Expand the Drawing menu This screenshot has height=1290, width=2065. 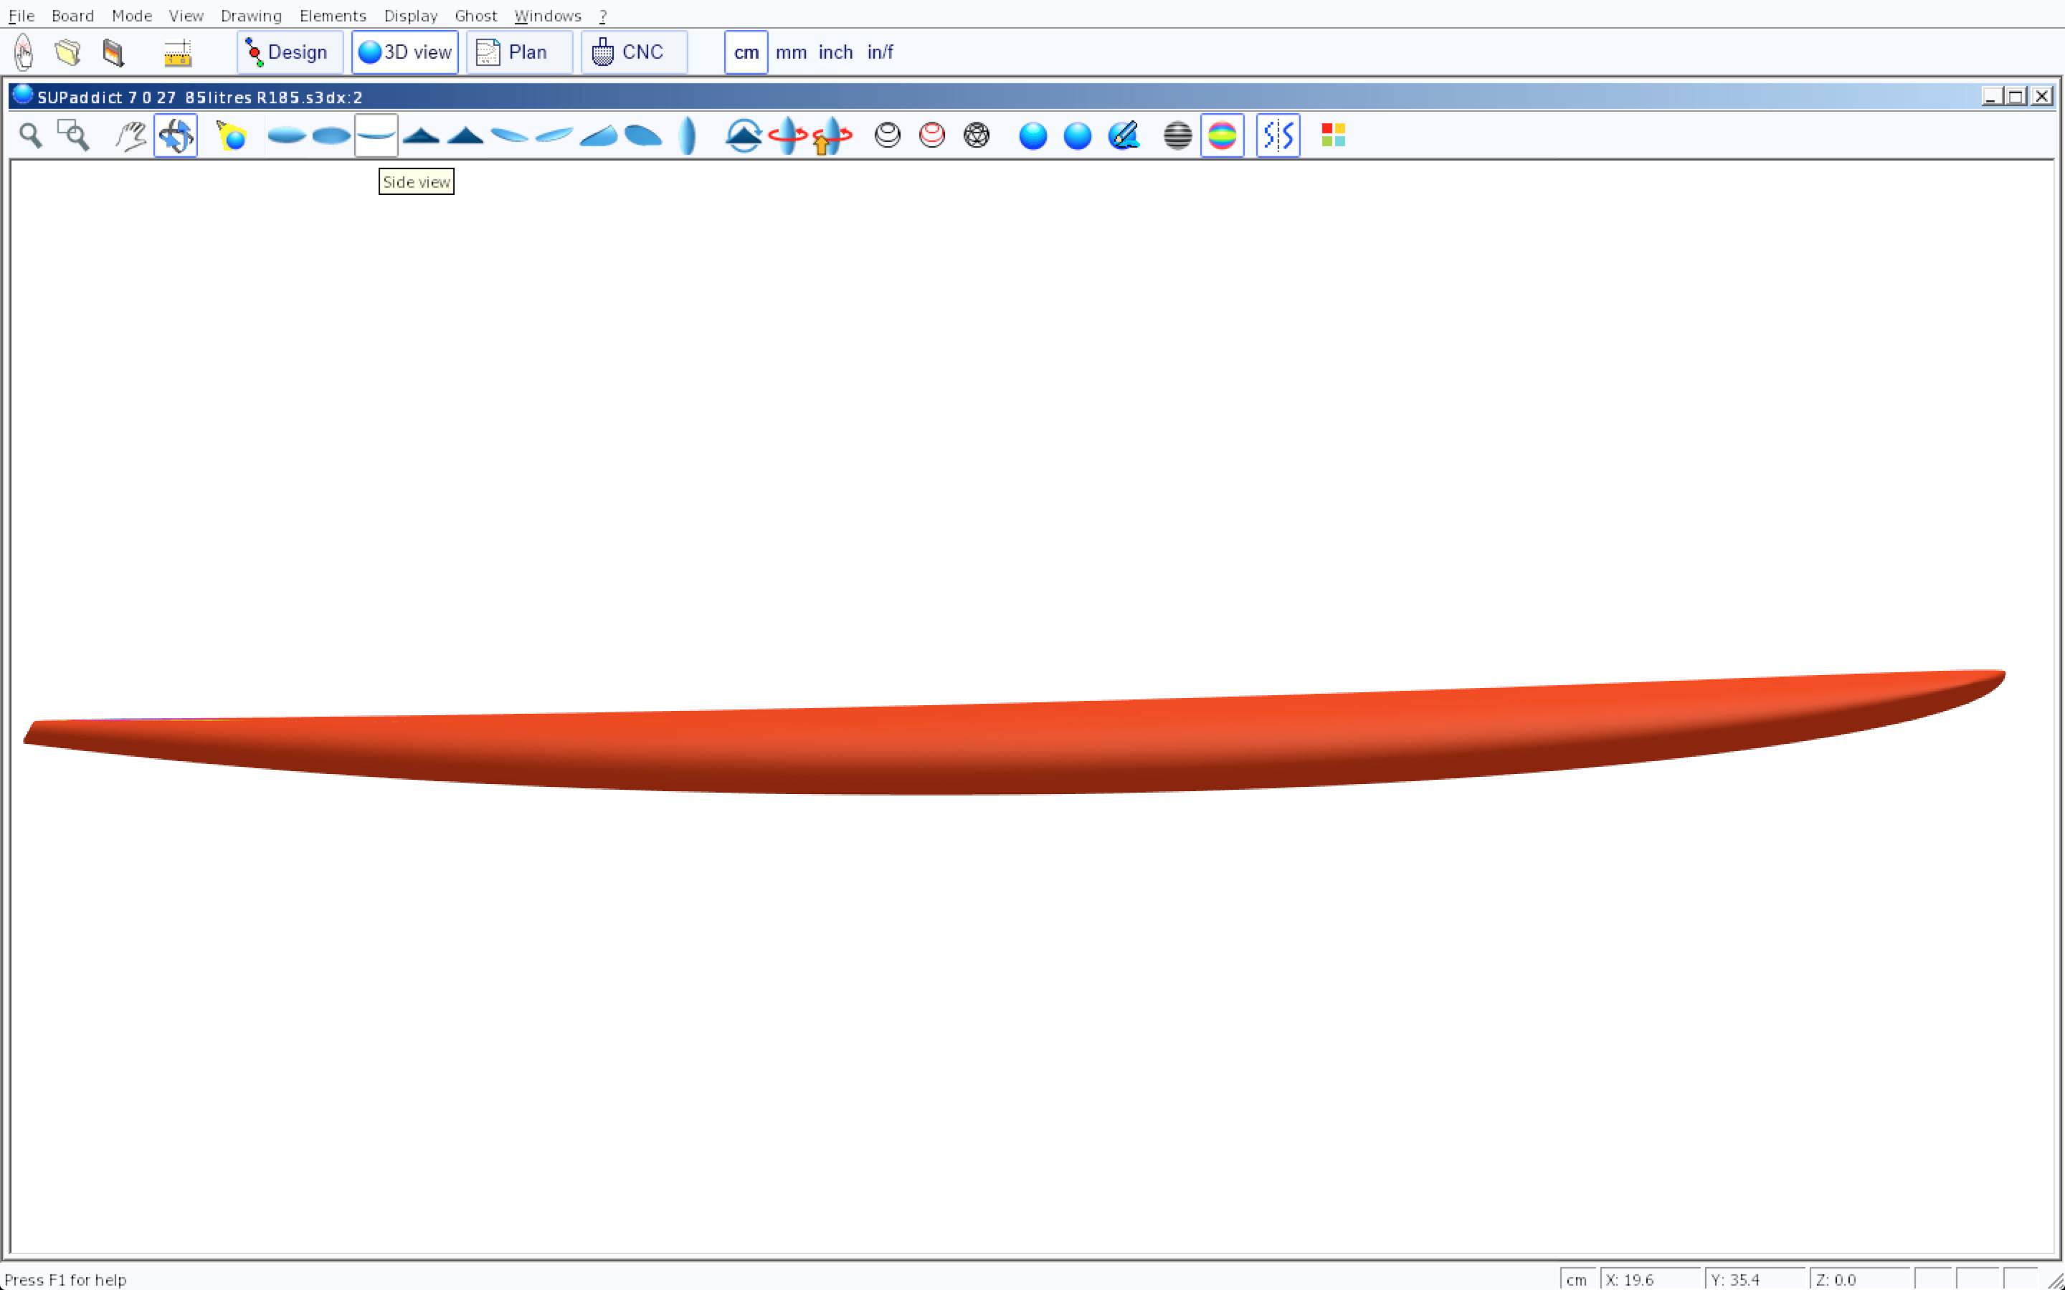point(251,15)
